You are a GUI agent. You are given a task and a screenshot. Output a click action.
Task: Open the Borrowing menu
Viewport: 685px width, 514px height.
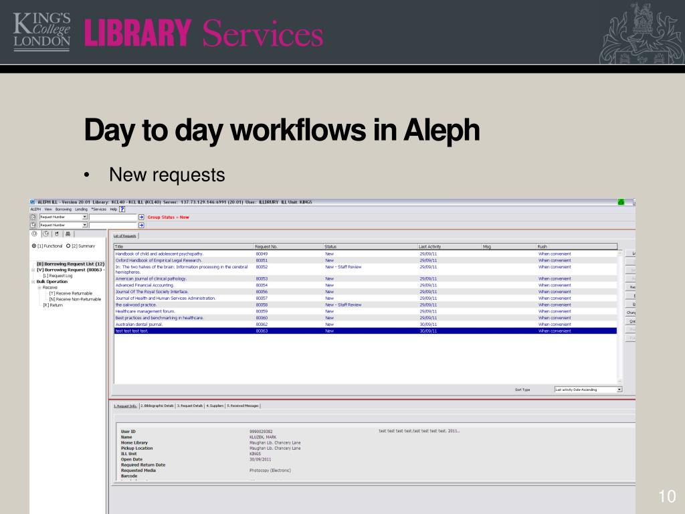64,209
